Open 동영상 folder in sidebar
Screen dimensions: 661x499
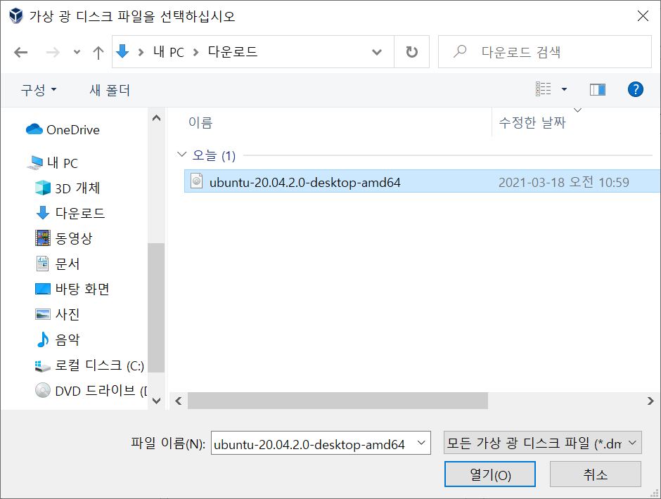tap(64, 238)
